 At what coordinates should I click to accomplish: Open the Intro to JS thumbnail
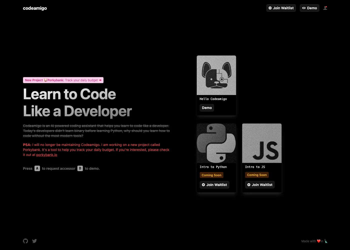[262, 143]
